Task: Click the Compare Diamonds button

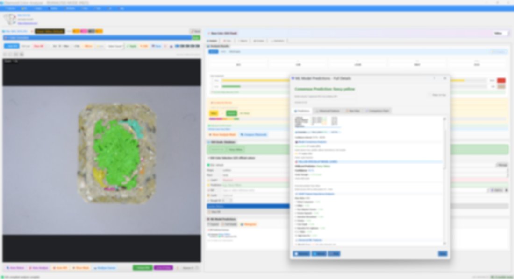Action: point(254,135)
